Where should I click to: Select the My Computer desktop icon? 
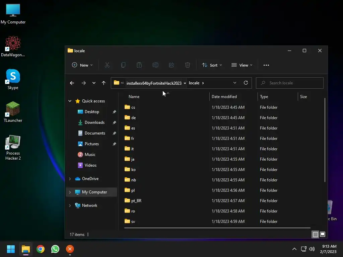tap(13, 14)
